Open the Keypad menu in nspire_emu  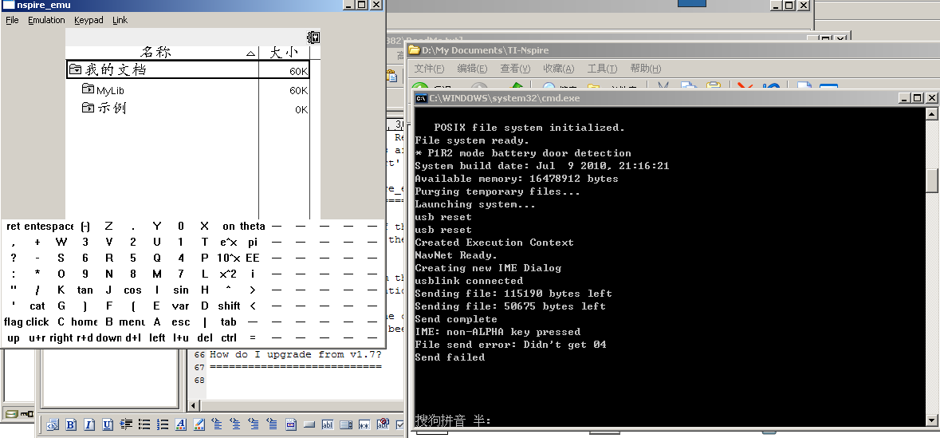point(88,20)
